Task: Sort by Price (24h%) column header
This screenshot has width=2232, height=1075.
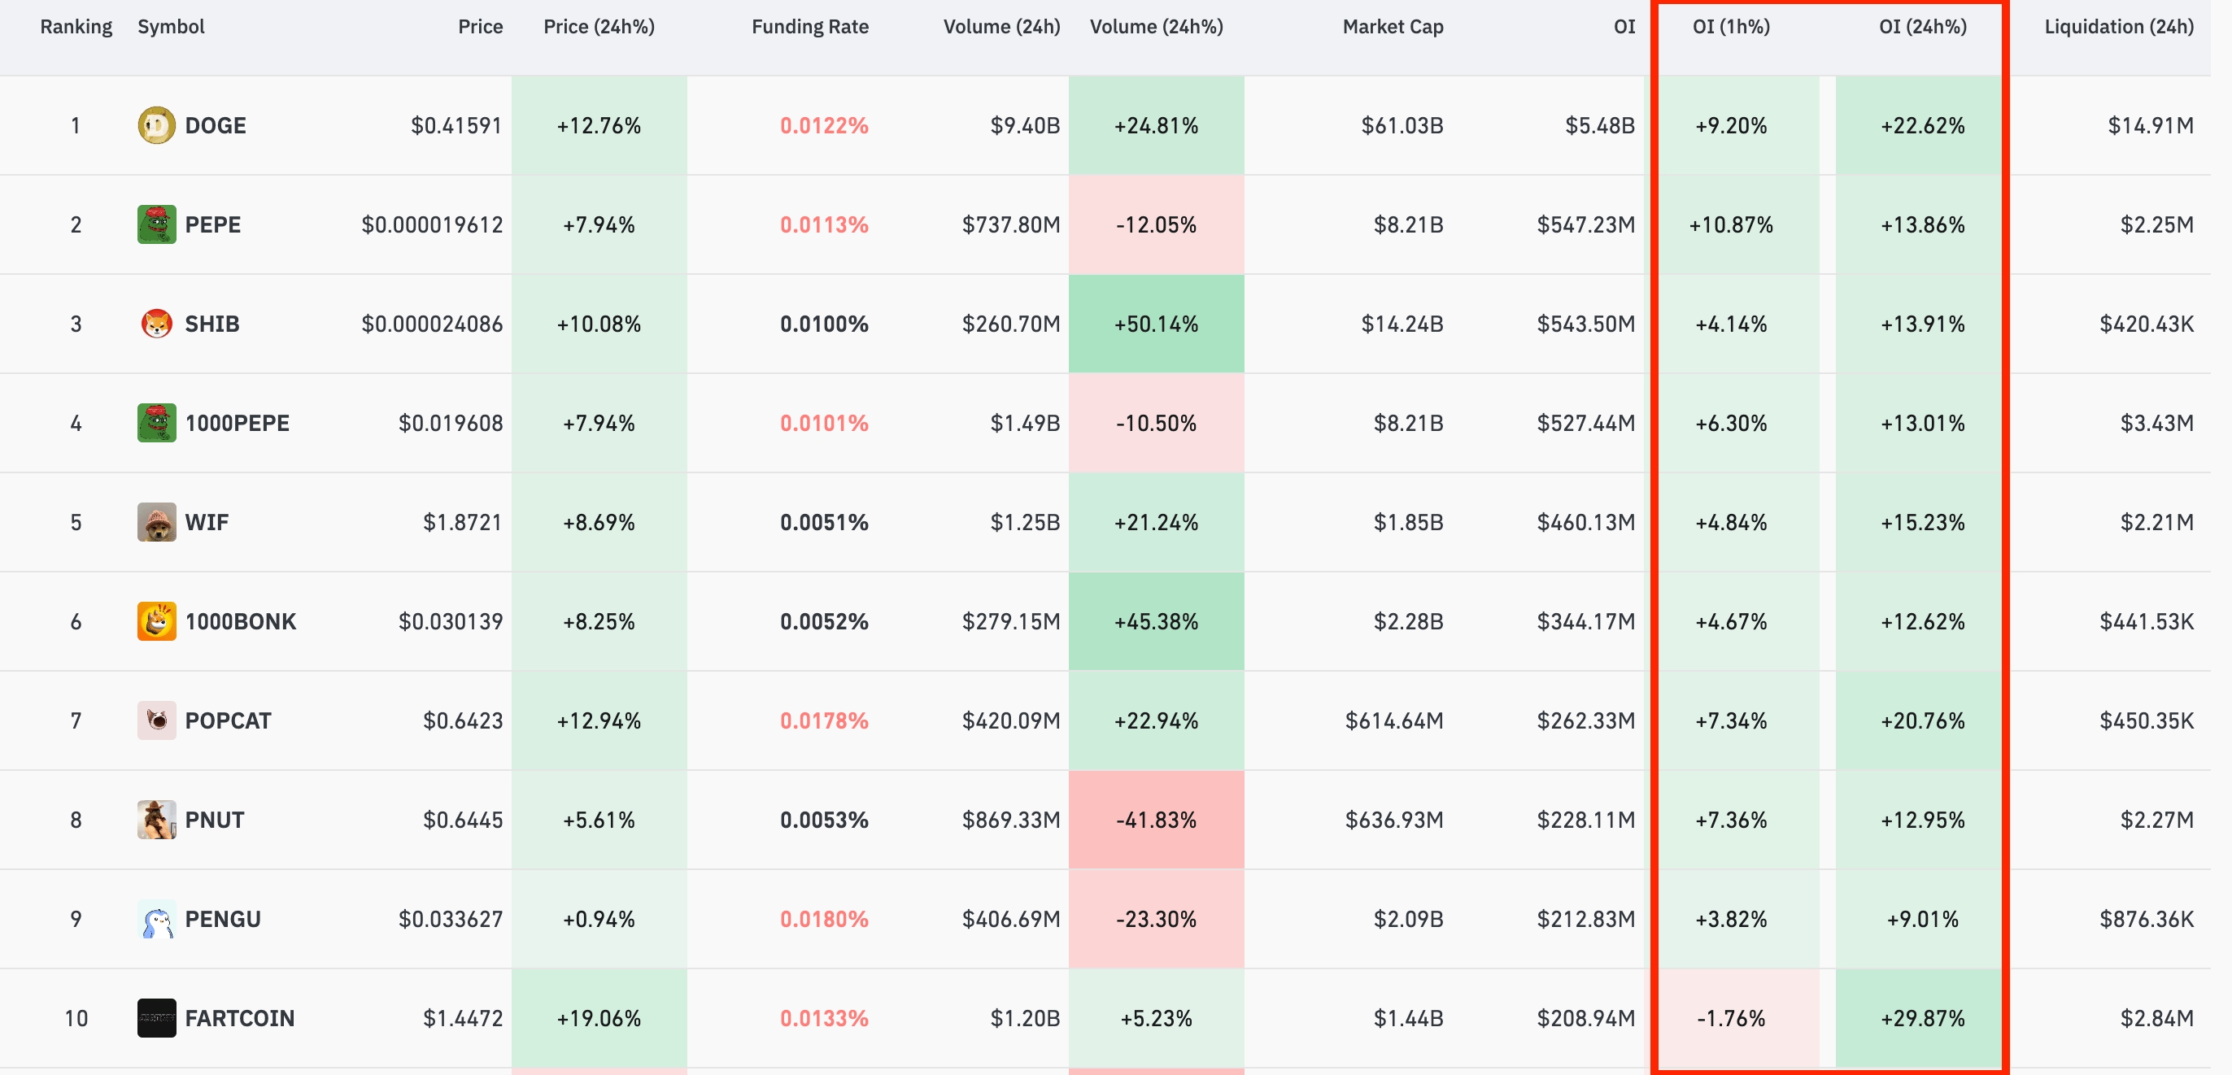Action: [599, 27]
